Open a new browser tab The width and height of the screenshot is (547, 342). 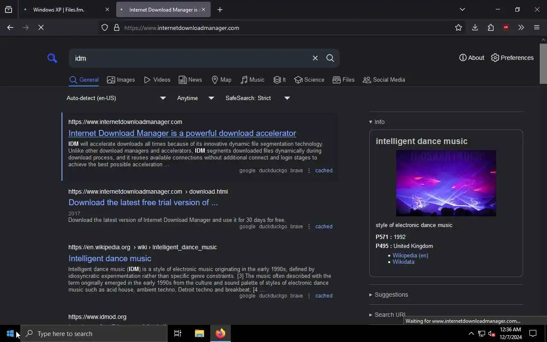pyautogui.click(x=220, y=9)
